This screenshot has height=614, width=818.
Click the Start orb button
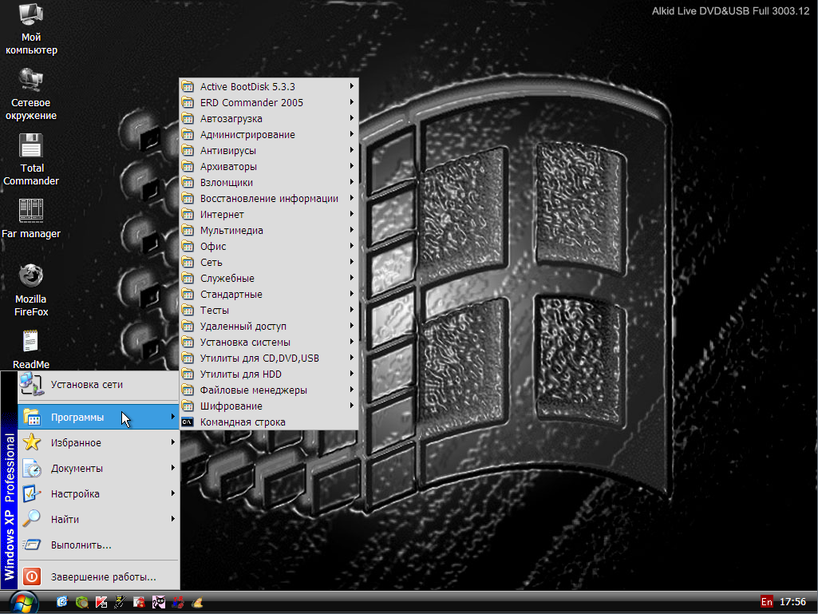tap(24, 601)
